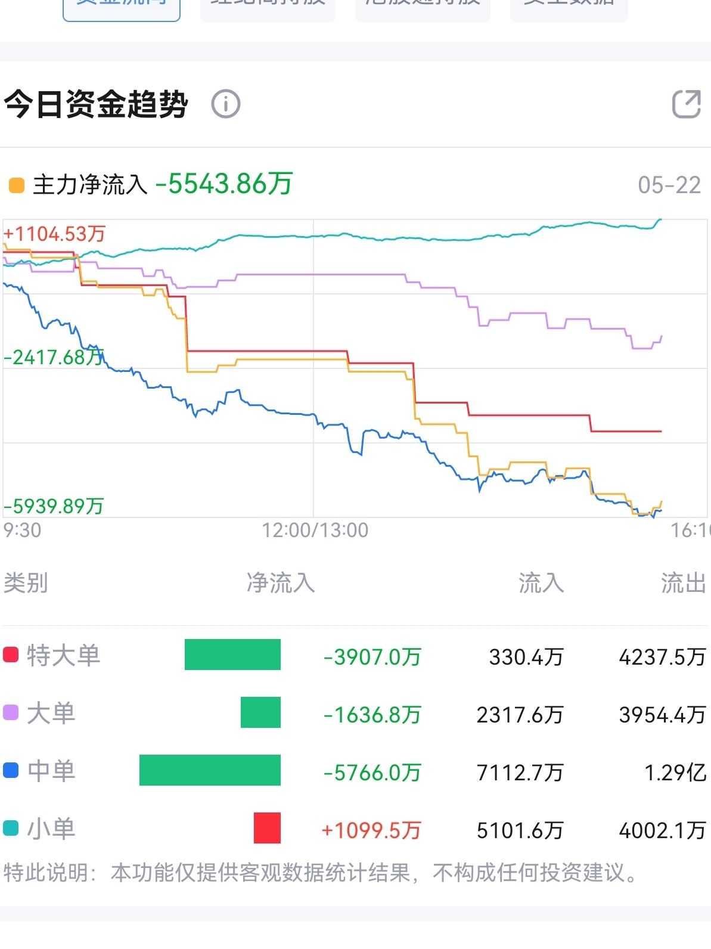
Task: Tap the 小单 red inflow bar
Action: pyautogui.click(x=267, y=828)
